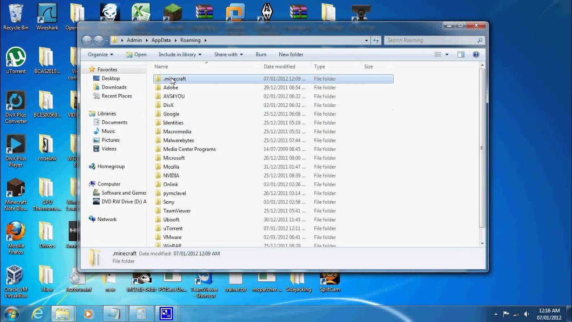
Task: Open the Music library
Action: click(x=108, y=131)
